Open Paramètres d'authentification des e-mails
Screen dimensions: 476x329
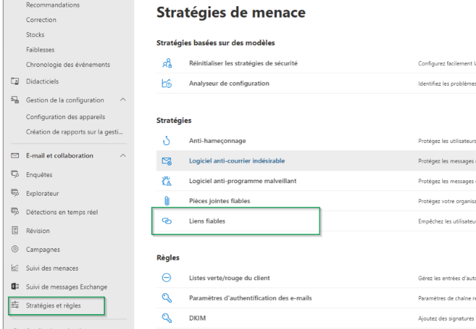click(250, 298)
